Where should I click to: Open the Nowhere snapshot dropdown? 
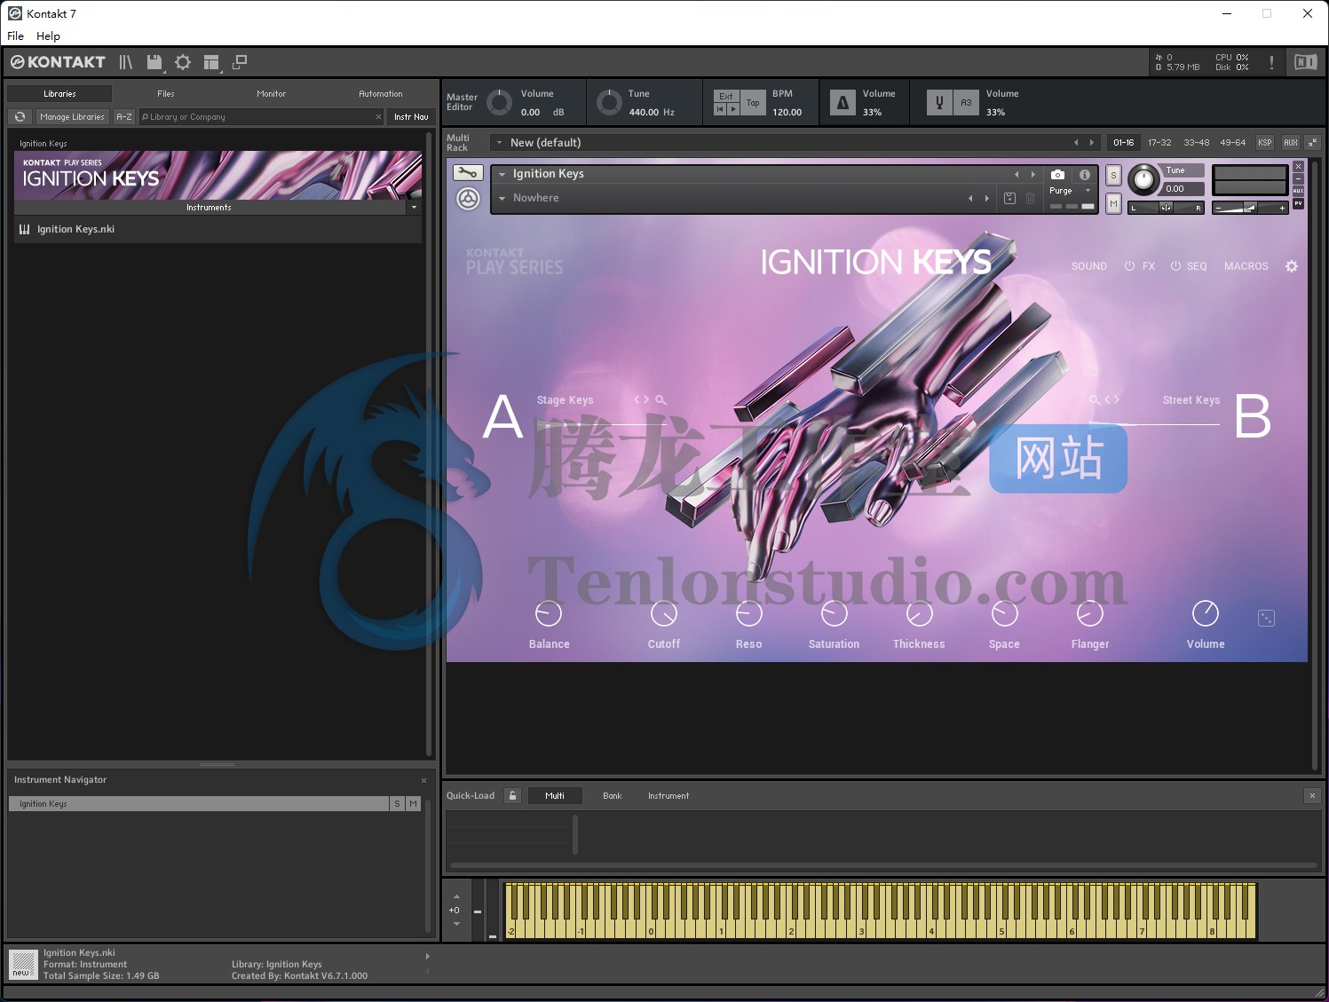click(502, 198)
